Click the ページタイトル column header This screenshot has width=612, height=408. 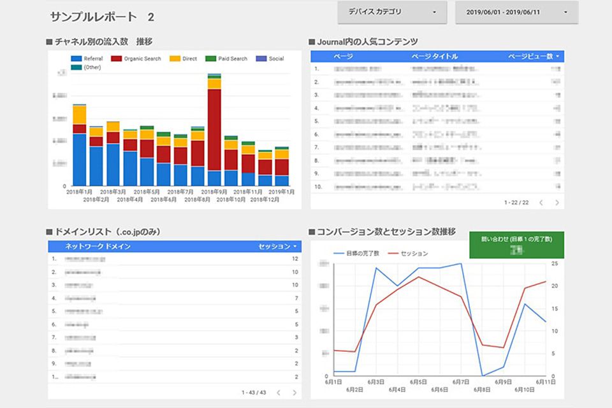(x=434, y=56)
